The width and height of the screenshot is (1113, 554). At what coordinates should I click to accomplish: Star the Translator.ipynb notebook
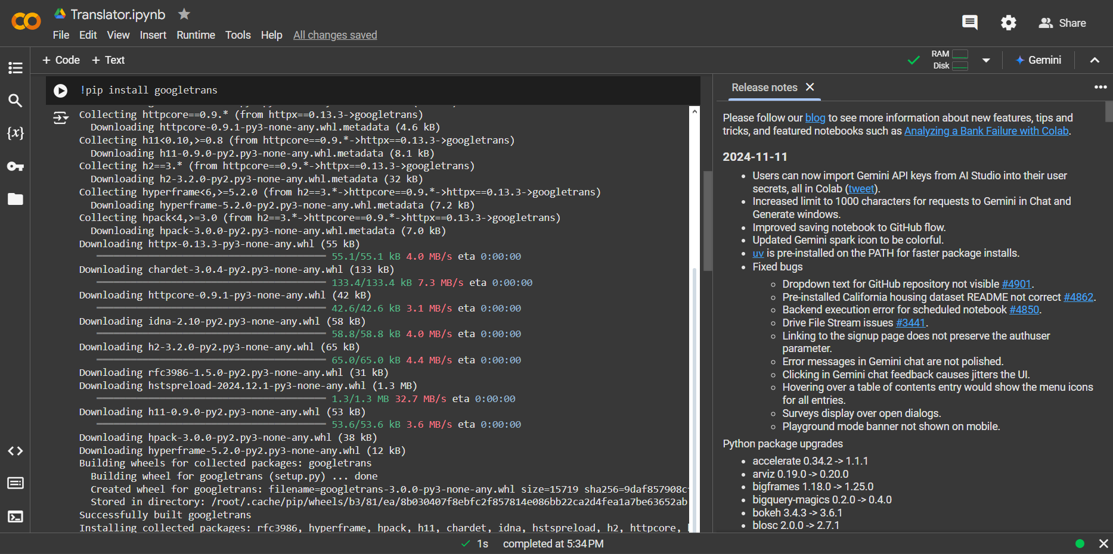(x=184, y=14)
